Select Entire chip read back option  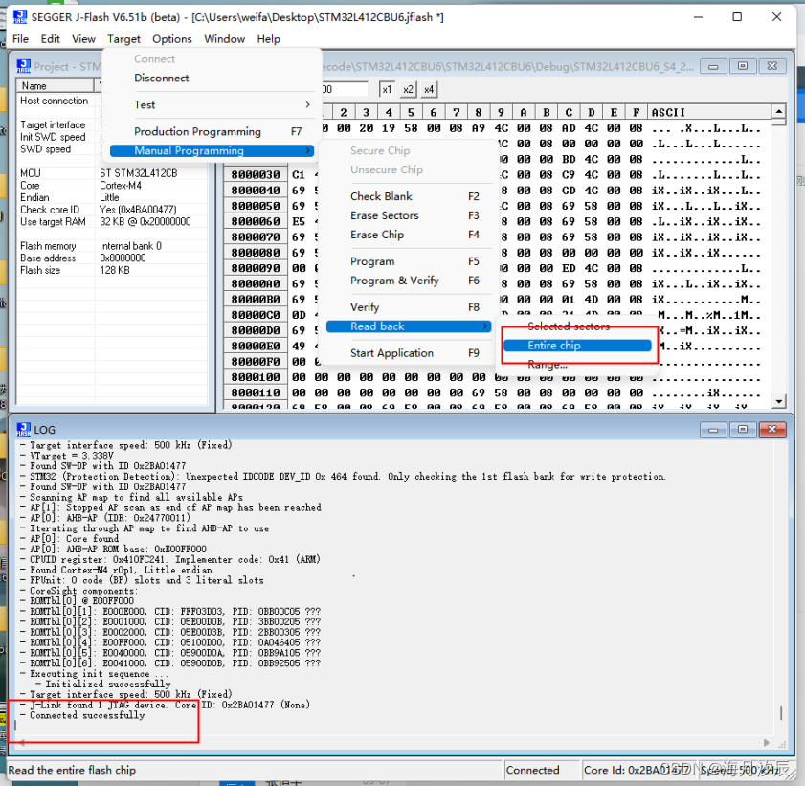(x=577, y=346)
